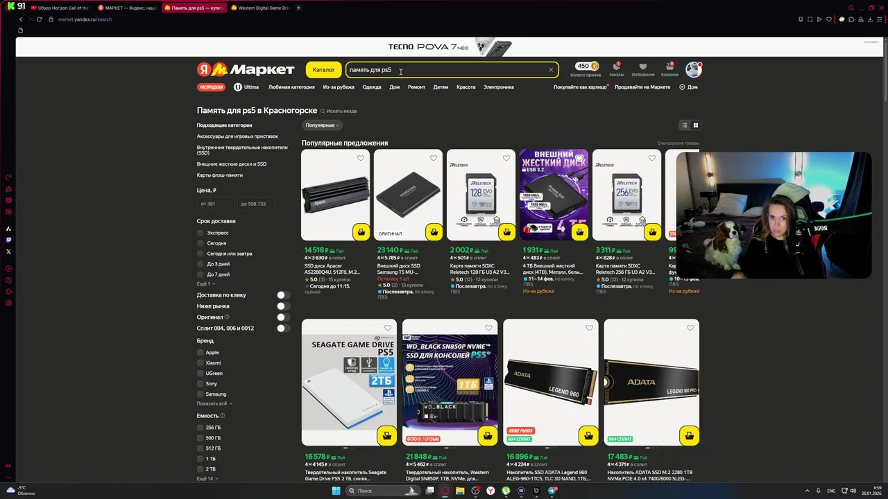Favorite the Reletech 128 ГБ card
Screen dimensions: 888x499
[506, 158]
